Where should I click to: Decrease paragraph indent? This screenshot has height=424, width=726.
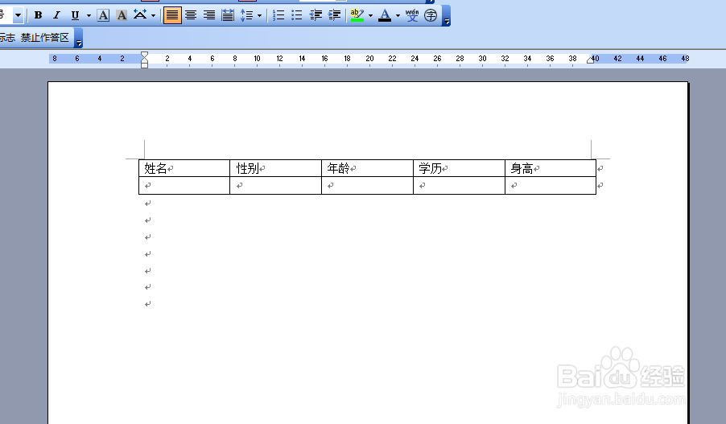[316, 15]
